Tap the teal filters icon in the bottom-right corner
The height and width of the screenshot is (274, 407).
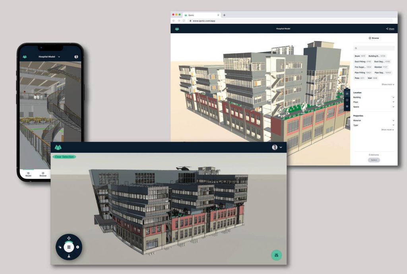(277, 255)
